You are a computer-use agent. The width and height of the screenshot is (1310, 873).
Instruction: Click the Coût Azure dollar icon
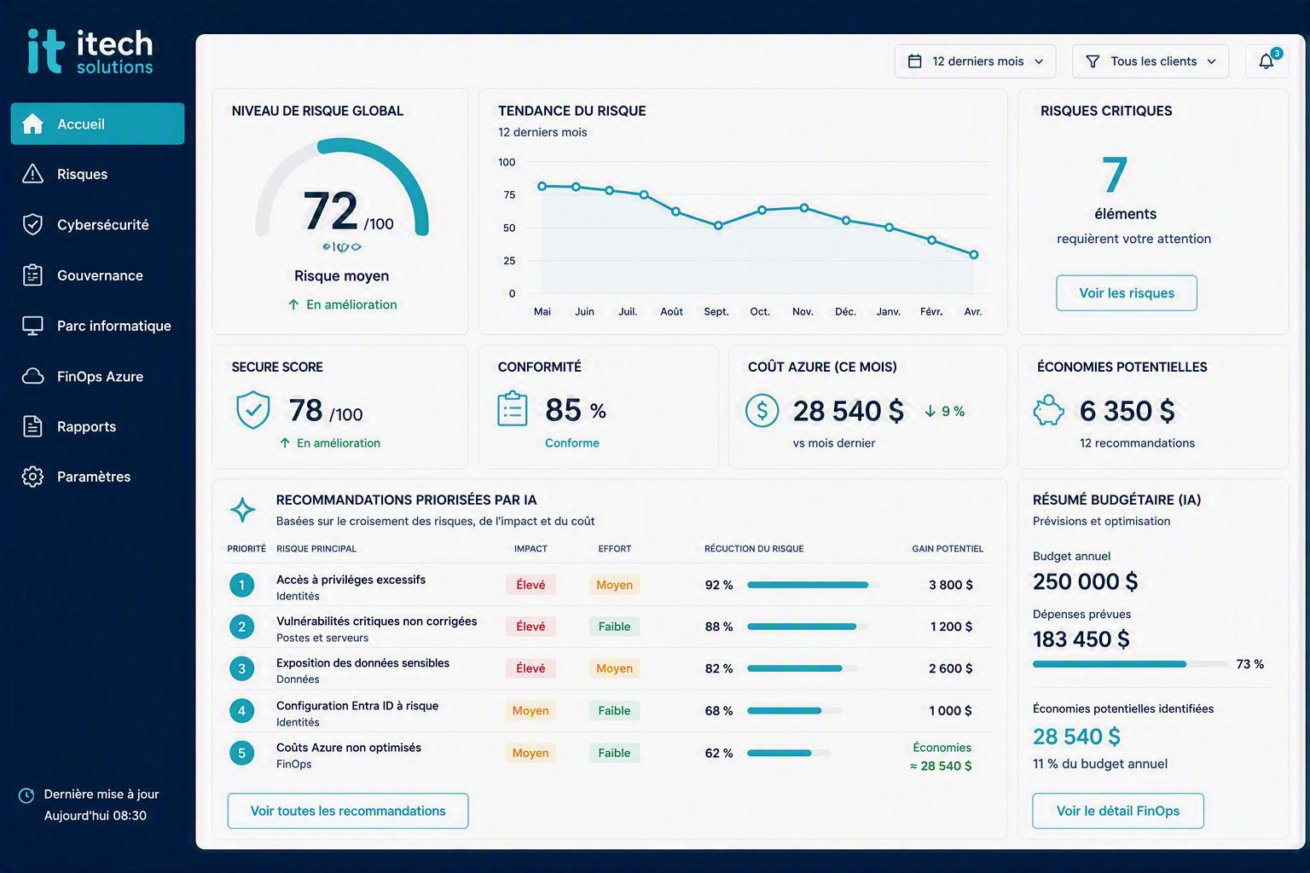point(762,411)
